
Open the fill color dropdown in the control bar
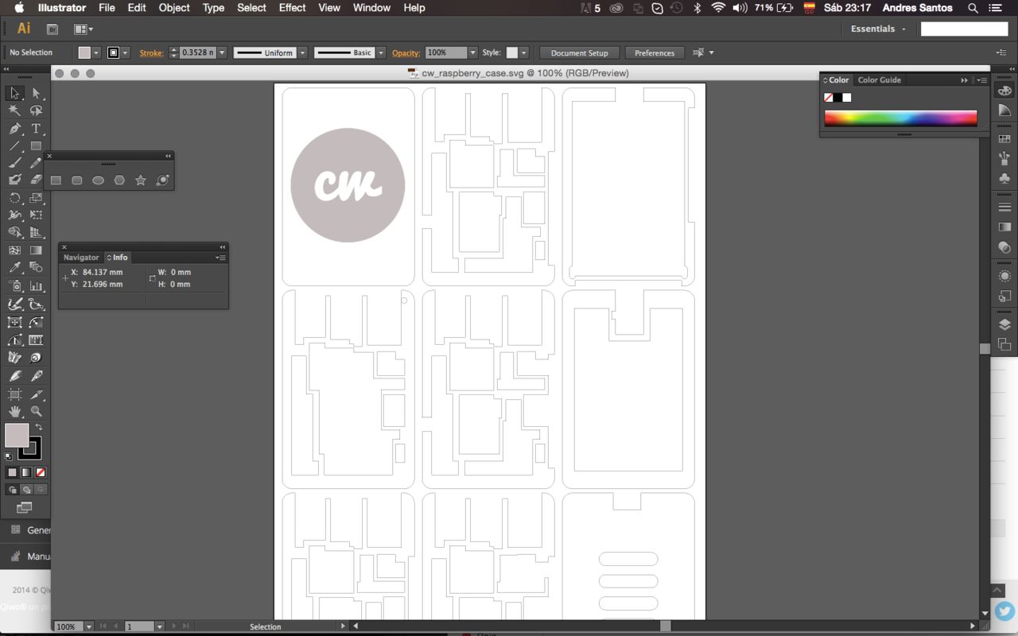(x=96, y=52)
